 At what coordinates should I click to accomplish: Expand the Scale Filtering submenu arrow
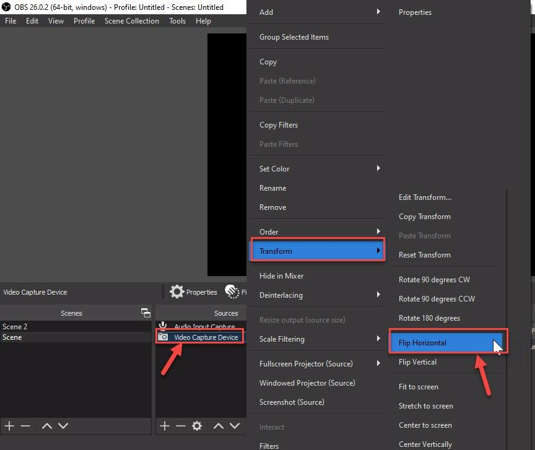click(378, 339)
